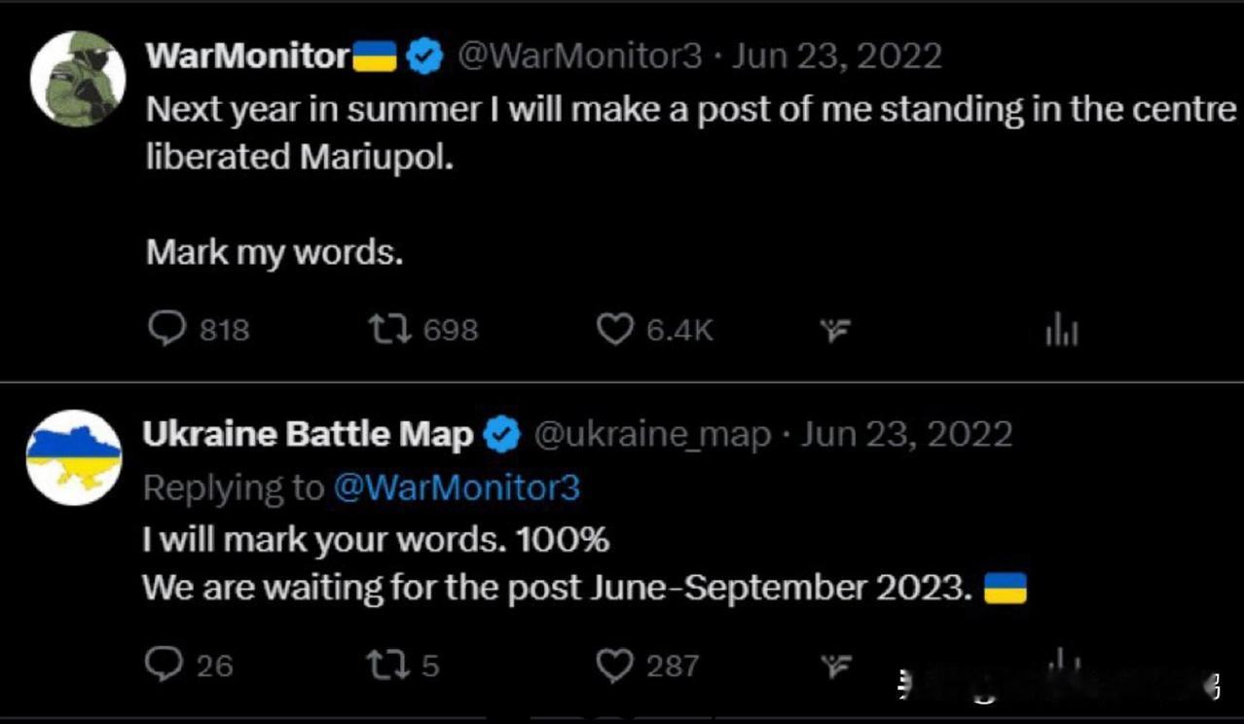Retweet the WarMonitor tweet

pos(389,331)
